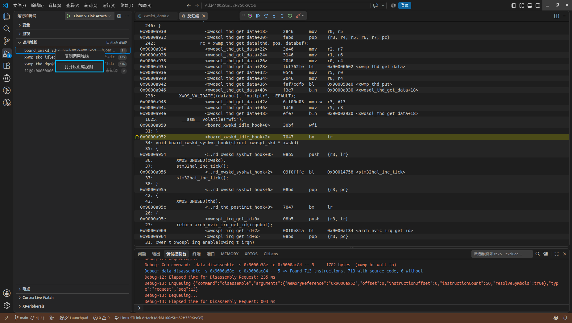Switch to the 问题 panel tab
Screen dimensions: 572x323
(x=142, y=254)
